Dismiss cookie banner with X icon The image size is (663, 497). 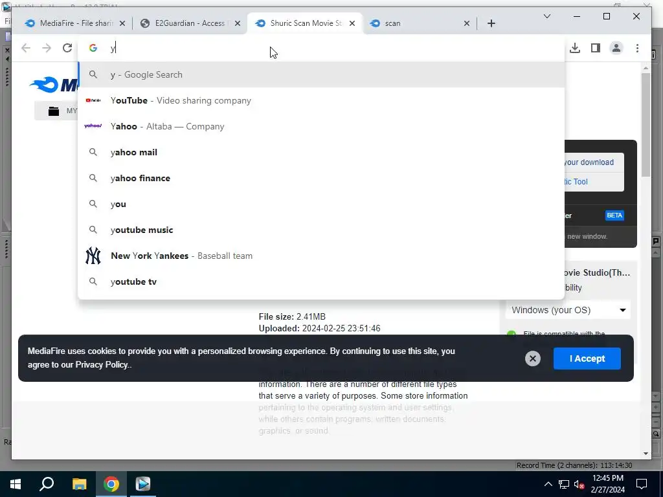(x=533, y=359)
